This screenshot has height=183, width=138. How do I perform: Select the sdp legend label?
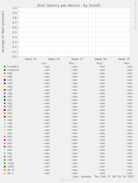pos(10,123)
